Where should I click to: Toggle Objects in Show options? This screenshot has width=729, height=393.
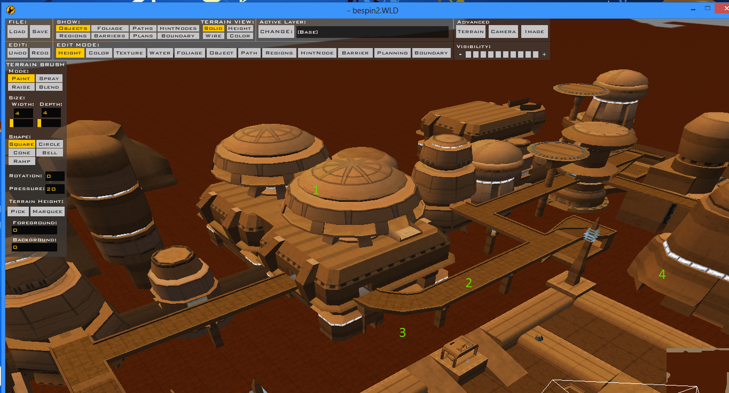point(72,28)
